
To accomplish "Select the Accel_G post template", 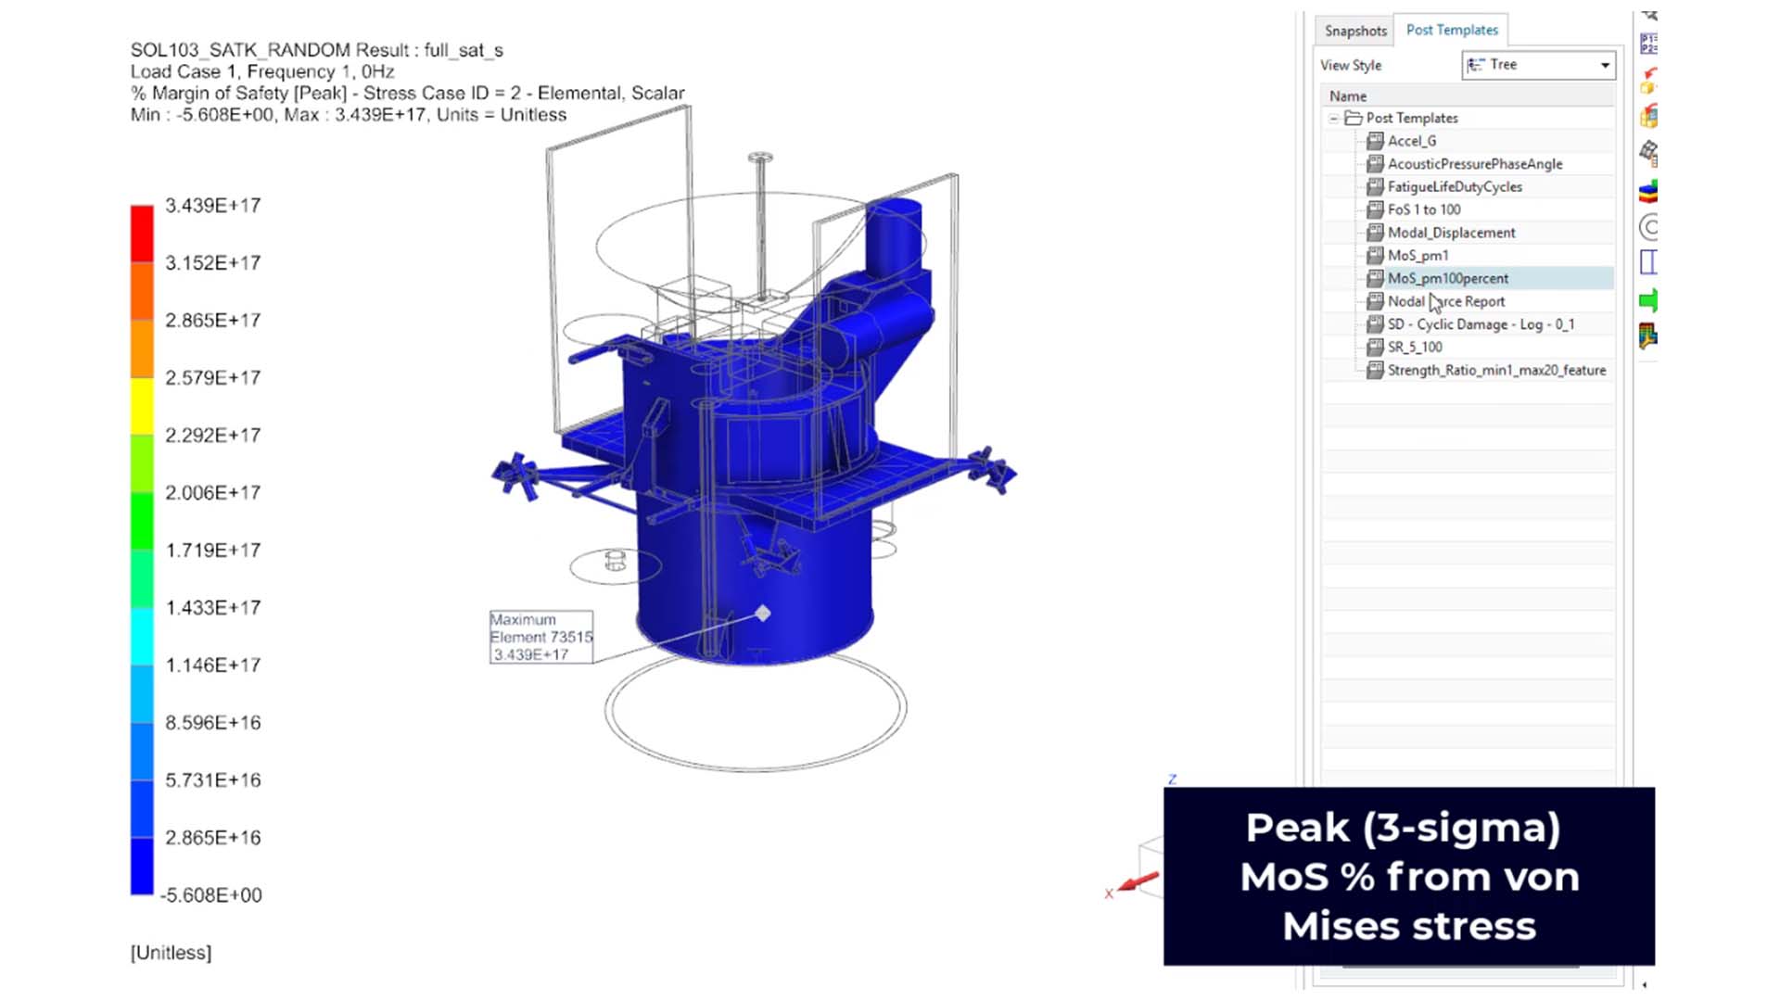I will [x=1412, y=141].
